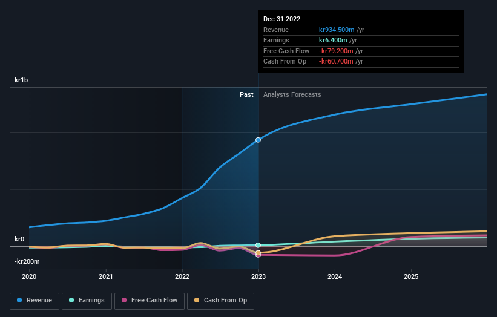The height and width of the screenshot is (317, 497).
Task: Click the Cash From Op orange data point
Action: (x=258, y=253)
